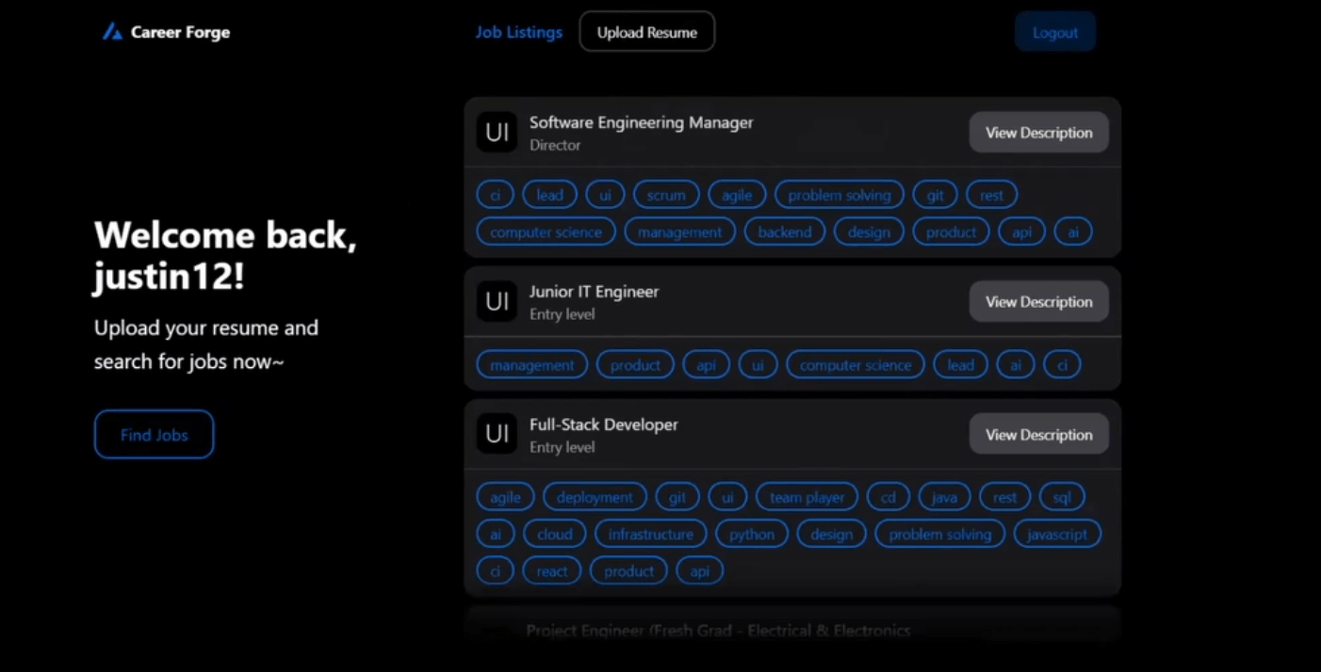Image resolution: width=1321 pixels, height=672 pixels.
Task: View Description for Junior IT Engineer
Action: pos(1039,301)
